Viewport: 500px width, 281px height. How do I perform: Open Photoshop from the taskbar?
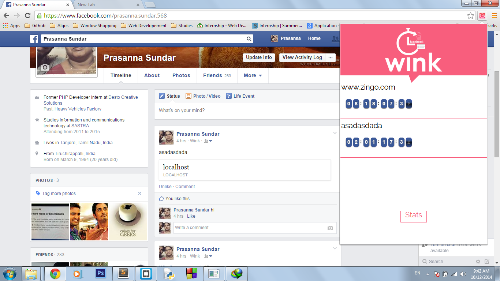tap(100, 273)
